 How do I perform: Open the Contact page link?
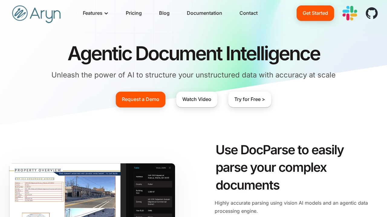pyautogui.click(x=249, y=13)
